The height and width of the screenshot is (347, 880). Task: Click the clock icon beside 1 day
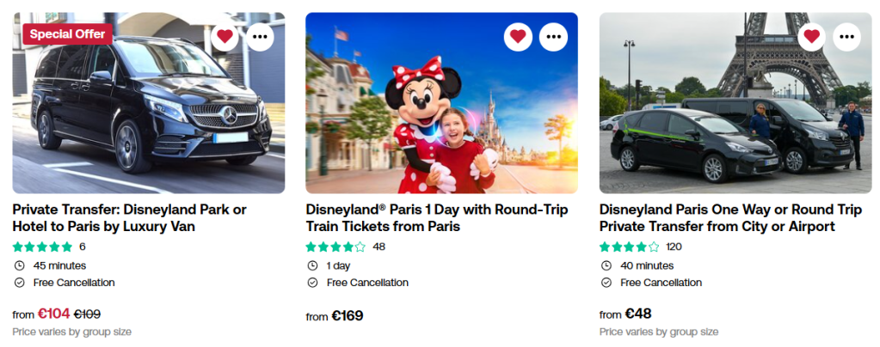(312, 265)
